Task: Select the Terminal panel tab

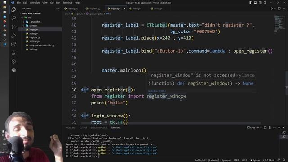Action: coord(116,128)
